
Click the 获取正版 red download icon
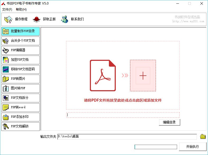click(x=36, y=19)
